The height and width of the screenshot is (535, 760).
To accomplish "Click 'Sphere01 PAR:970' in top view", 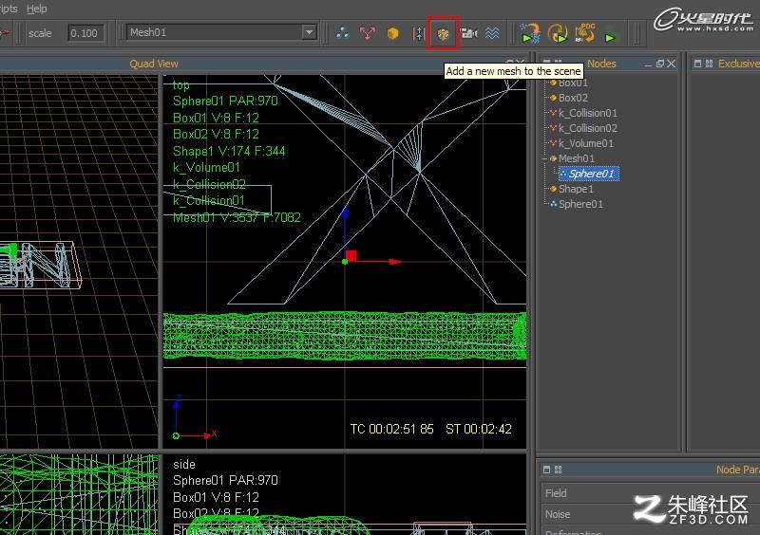I will 225,101.
